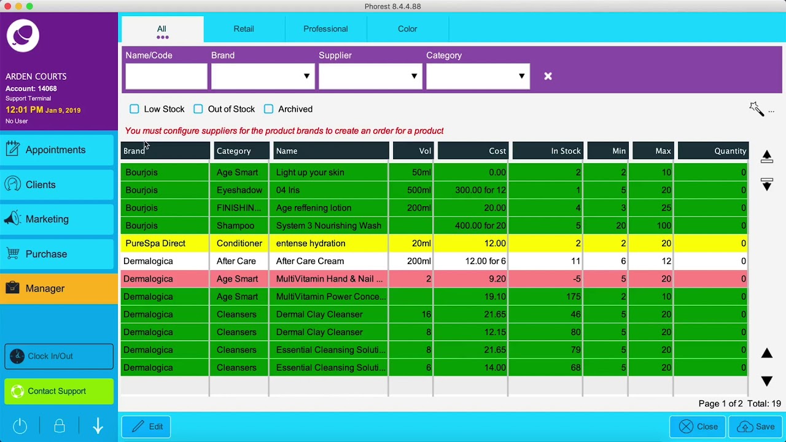
Task: Select the All tab
Action: [162, 29]
